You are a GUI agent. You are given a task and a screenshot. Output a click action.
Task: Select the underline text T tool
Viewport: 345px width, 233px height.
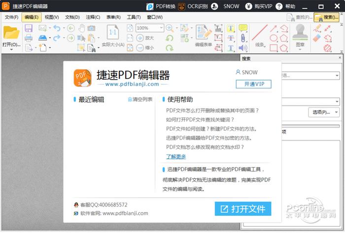click(x=231, y=48)
